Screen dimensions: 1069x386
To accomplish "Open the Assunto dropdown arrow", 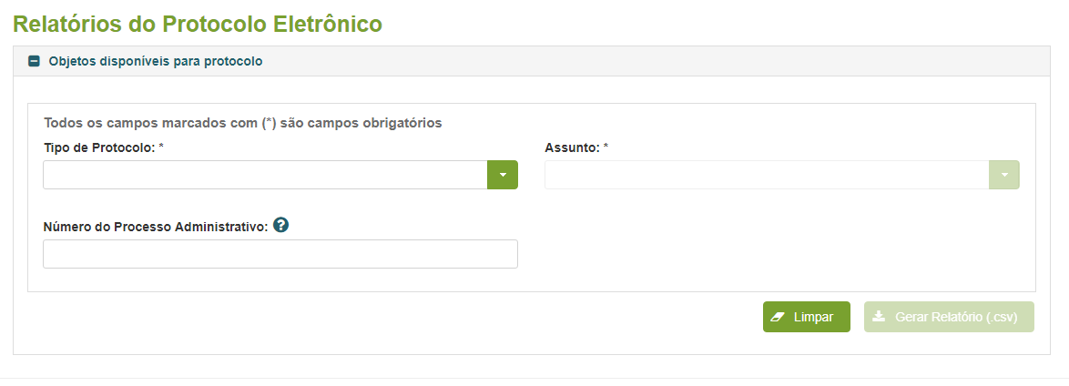I will click(1004, 175).
